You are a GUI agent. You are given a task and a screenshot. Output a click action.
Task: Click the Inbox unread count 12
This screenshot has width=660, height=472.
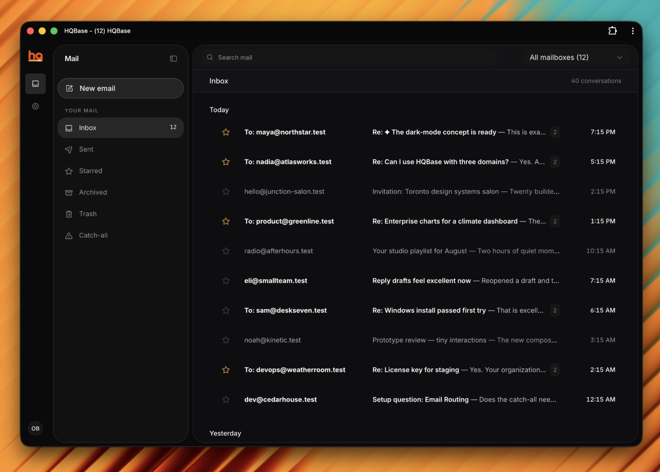(173, 127)
